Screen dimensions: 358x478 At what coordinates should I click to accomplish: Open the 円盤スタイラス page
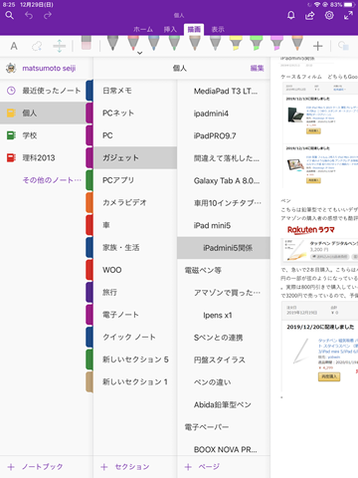coord(224,359)
